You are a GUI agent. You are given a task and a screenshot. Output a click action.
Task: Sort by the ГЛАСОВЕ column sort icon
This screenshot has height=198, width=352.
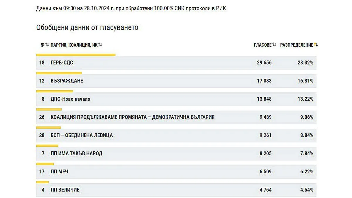coord(275,45)
